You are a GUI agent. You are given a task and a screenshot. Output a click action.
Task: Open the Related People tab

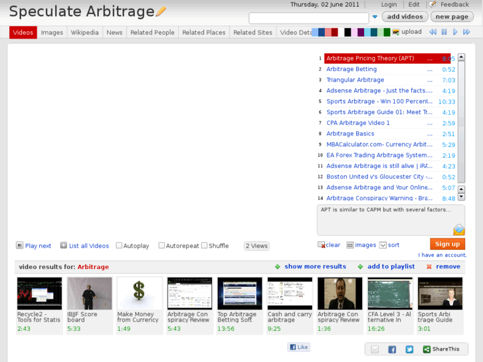153,33
